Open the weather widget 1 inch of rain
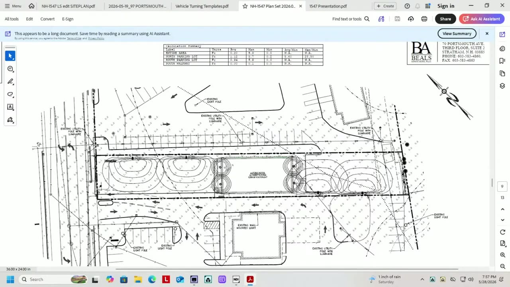Viewport: 510px width, 287px height. 384,279
